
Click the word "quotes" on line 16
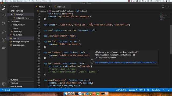[x=52, y=25]
